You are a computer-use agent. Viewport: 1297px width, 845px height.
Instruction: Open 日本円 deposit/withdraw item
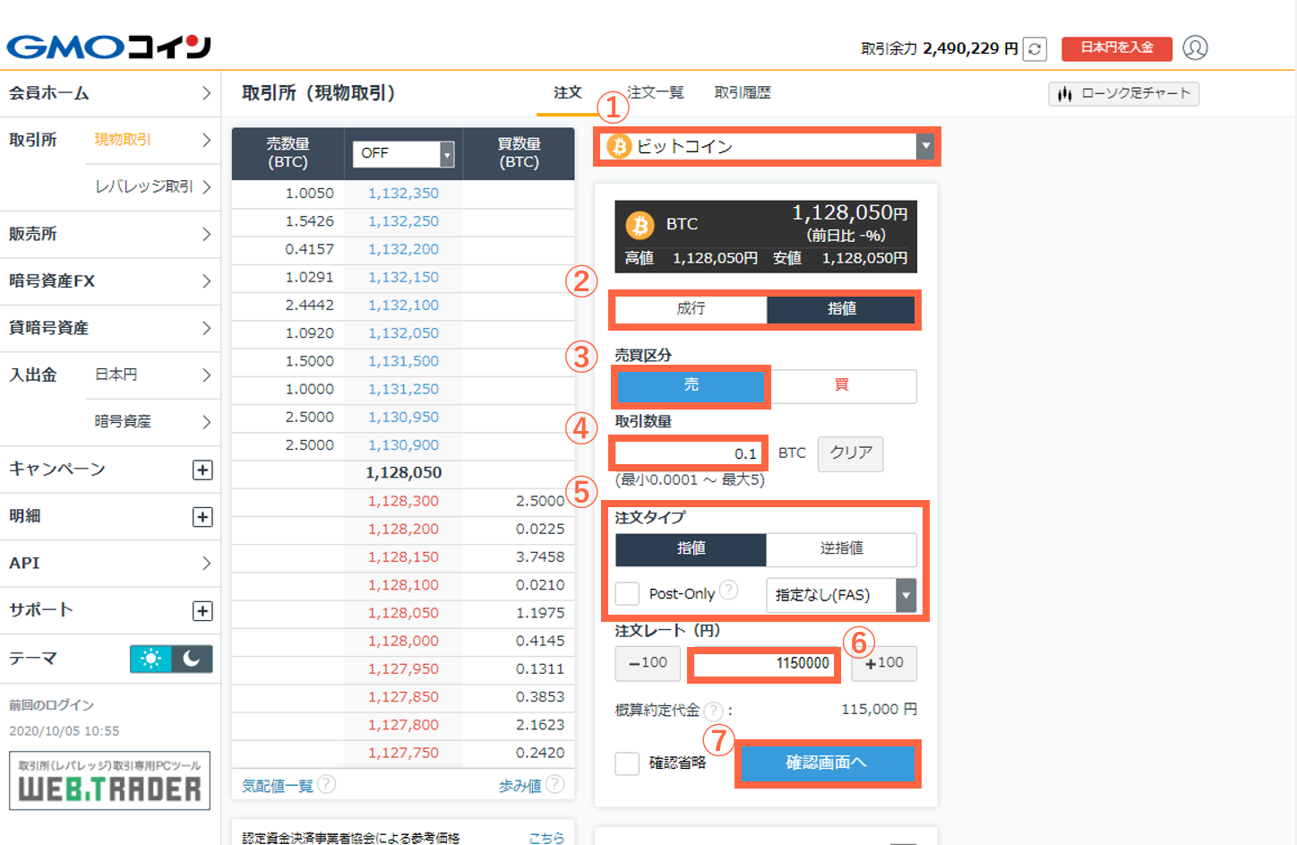(x=152, y=375)
